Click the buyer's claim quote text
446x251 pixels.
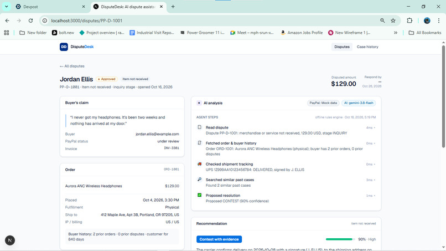pyautogui.click(x=117, y=120)
